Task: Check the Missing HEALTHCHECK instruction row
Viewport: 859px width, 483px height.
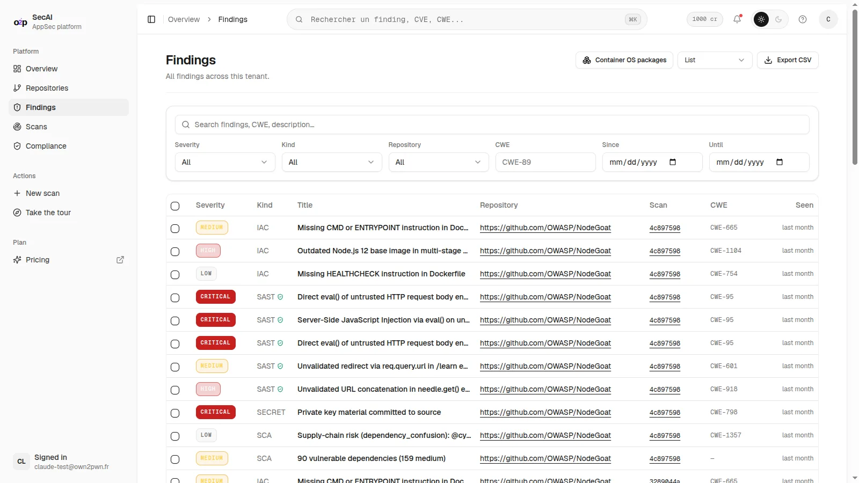Action: [x=175, y=275]
